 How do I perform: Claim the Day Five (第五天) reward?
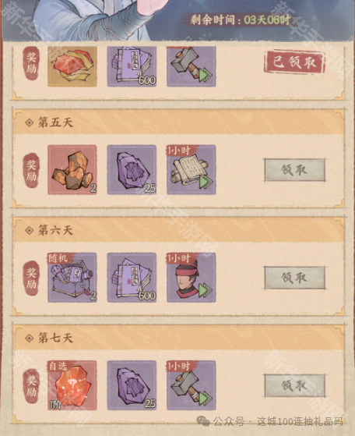pos(294,170)
